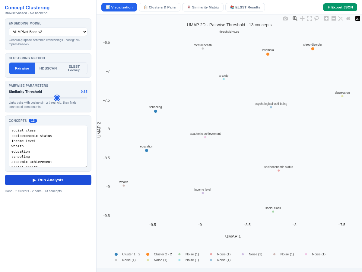This screenshot has width=362, height=272.
Task: Choose ELSST Lookup clustering method
Action: coord(74,68)
